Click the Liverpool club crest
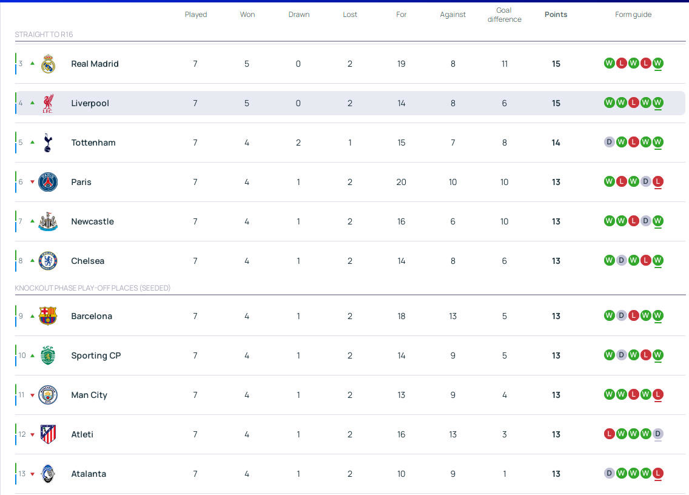The height and width of the screenshot is (495, 689). (x=48, y=103)
